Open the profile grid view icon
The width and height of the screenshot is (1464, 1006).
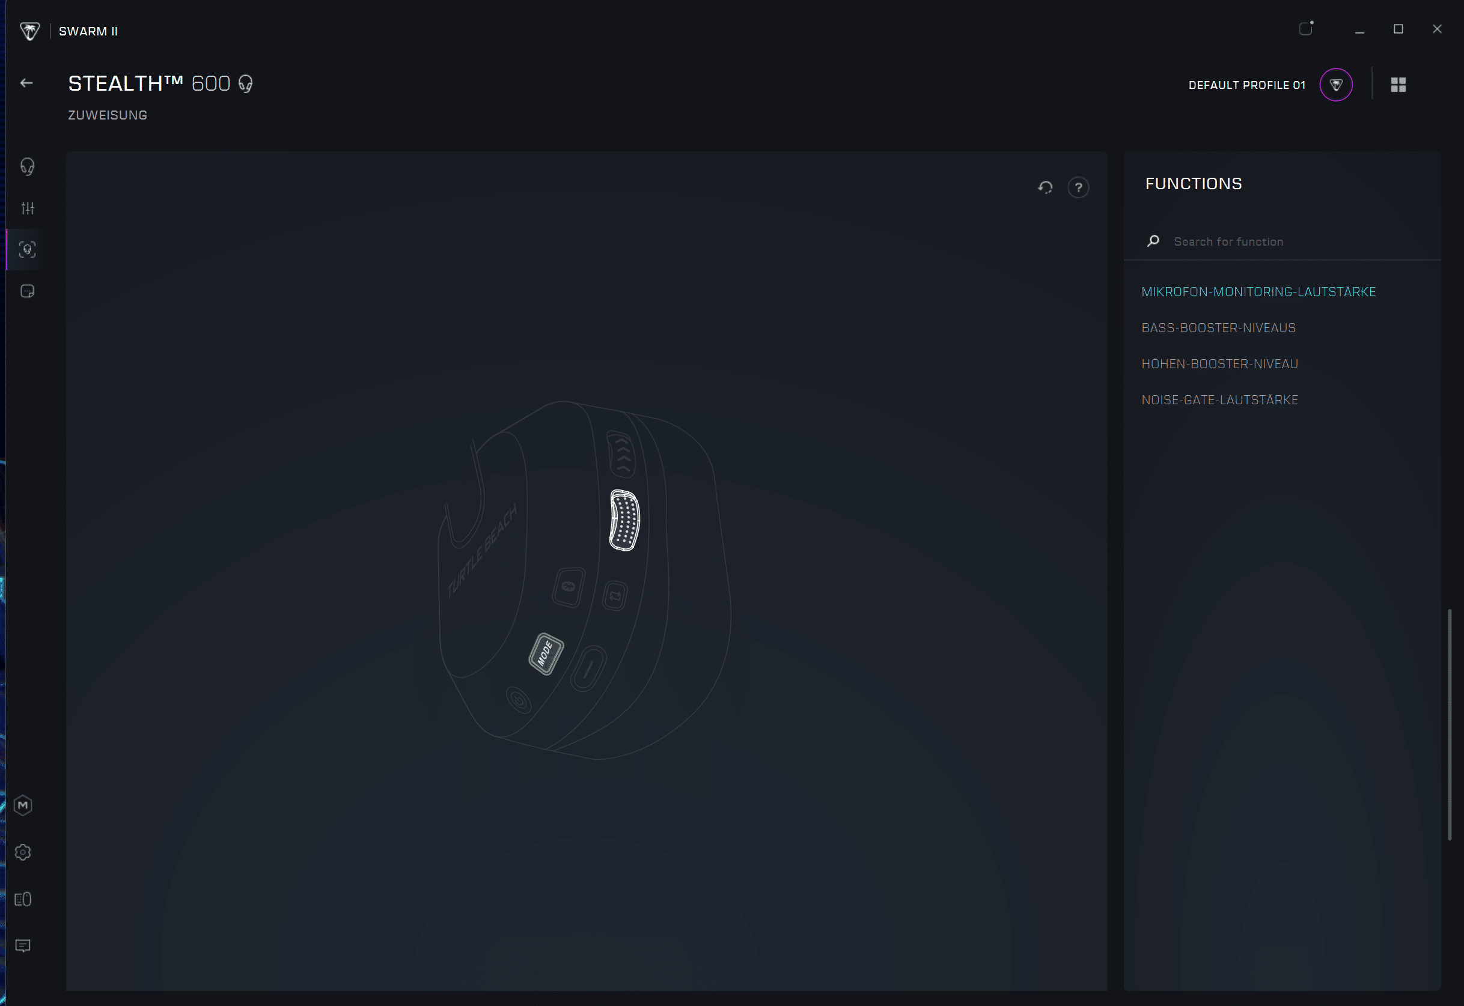pos(1398,85)
